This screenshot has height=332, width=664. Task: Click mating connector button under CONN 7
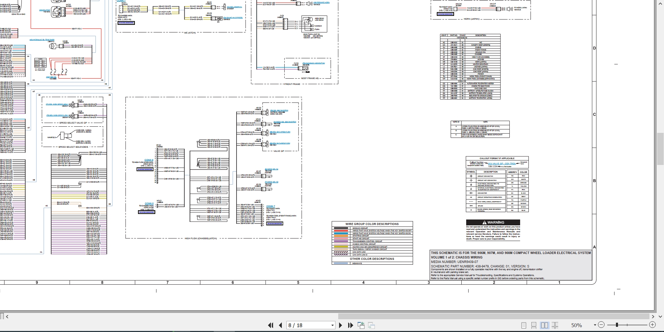tap(275, 224)
